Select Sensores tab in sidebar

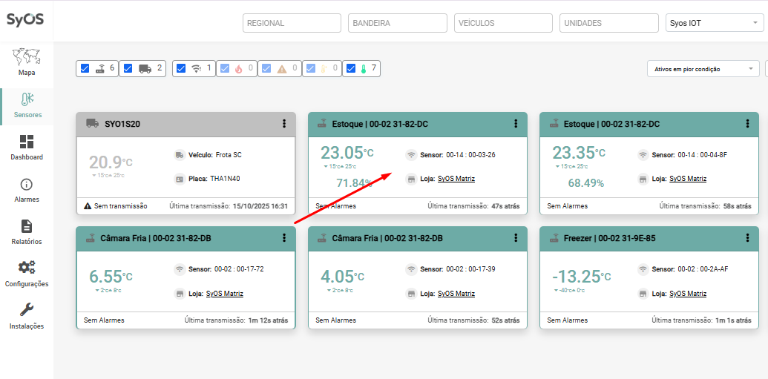pos(26,105)
